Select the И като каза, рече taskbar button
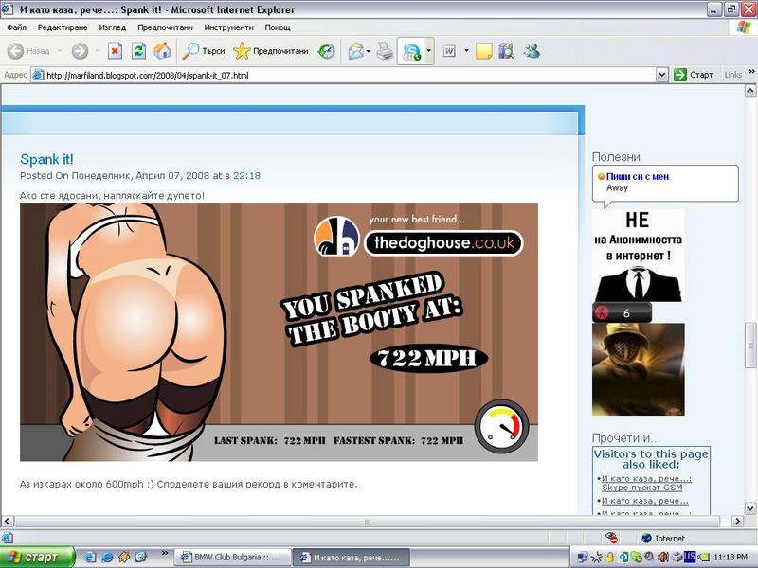Viewport: 758px width, 568px height. click(352, 558)
